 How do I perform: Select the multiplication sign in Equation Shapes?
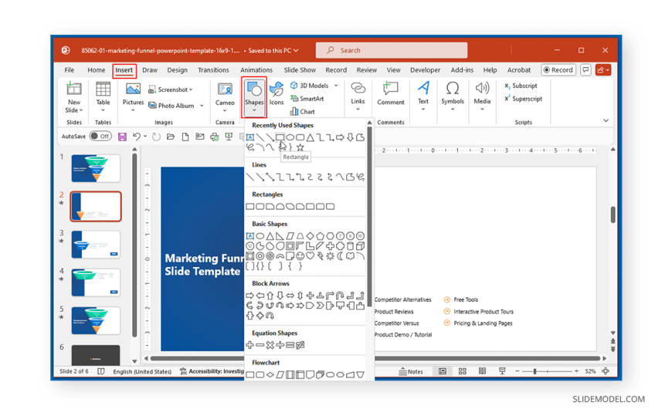click(x=270, y=345)
